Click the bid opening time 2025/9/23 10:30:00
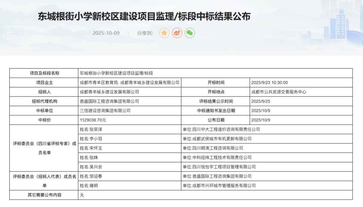Viewport: 363px width, 207px height. coord(269,83)
